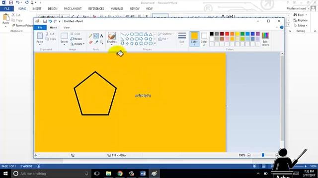
Task: Open the Mudassar Javed account dropdown in Word
Action: pos(298,8)
